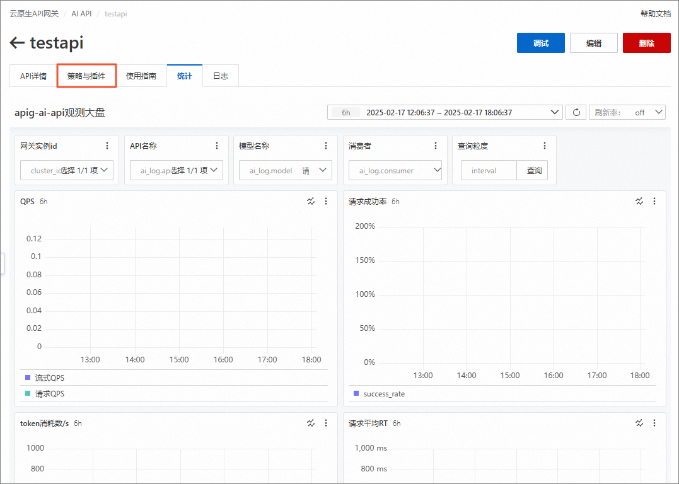The width and height of the screenshot is (679, 484).
Task: Switch to the 使用指南 tab
Action: click(141, 76)
